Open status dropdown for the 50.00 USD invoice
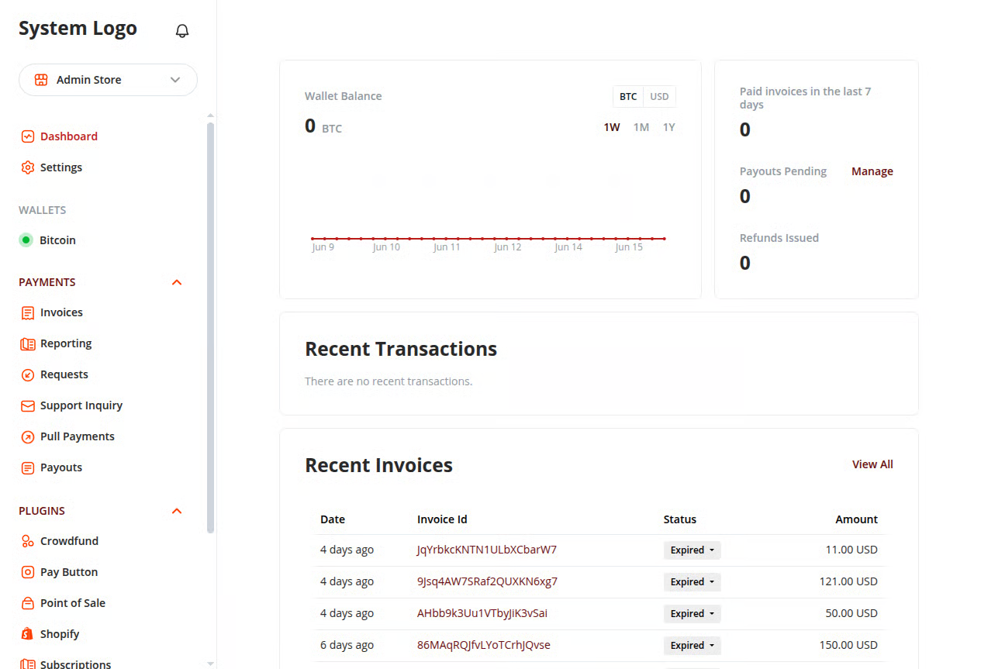Screen dimensions: 981x669 click(x=693, y=614)
